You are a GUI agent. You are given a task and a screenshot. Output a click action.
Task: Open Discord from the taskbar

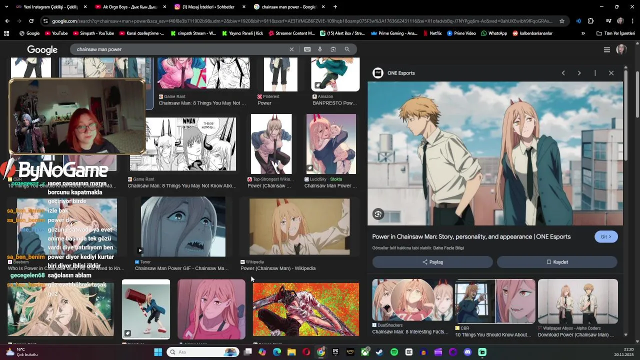click(467, 352)
